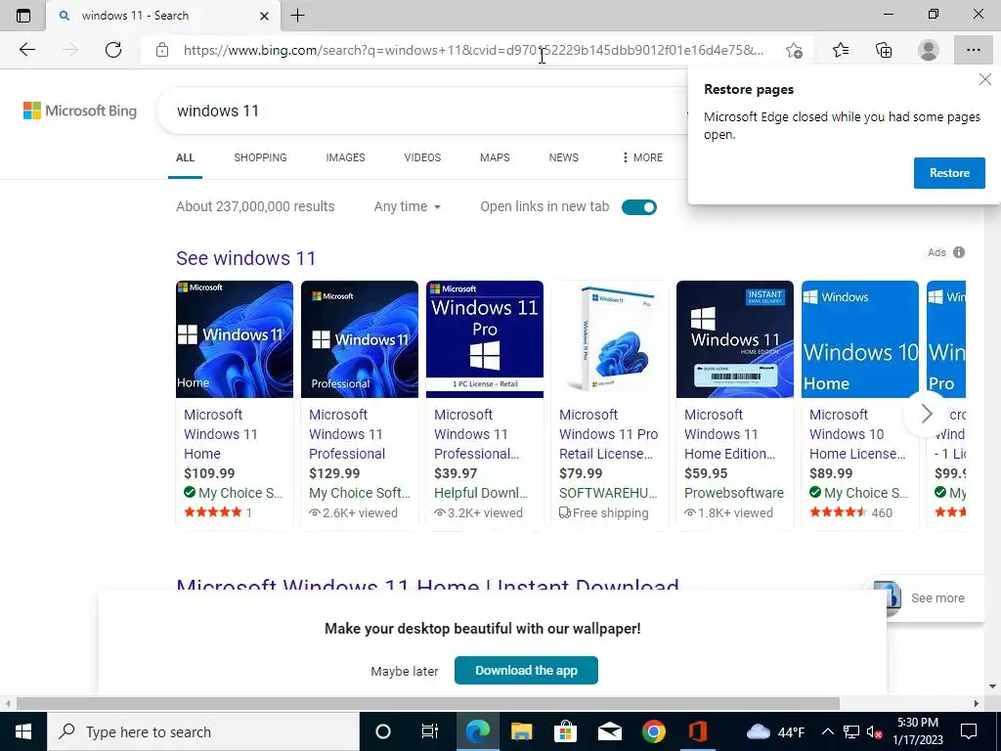This screenshot has height=751, width=1001.
Task: Open 'Microsoft Windows 11 Home' $109.99 listing
Action: coord(221,434)
